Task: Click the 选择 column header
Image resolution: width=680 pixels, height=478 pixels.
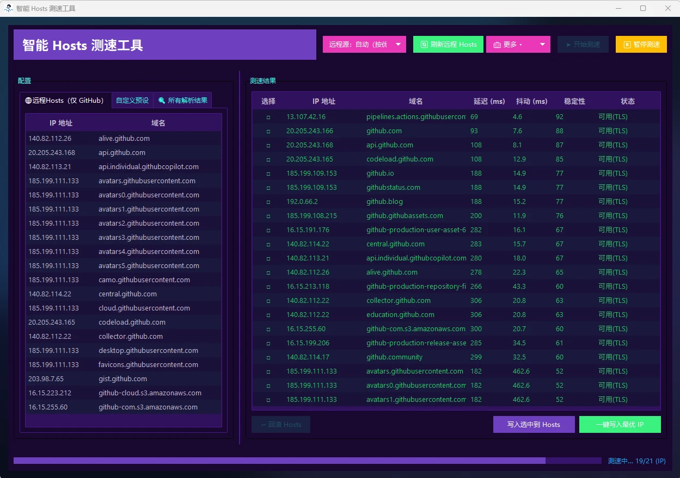Action: 268,101
